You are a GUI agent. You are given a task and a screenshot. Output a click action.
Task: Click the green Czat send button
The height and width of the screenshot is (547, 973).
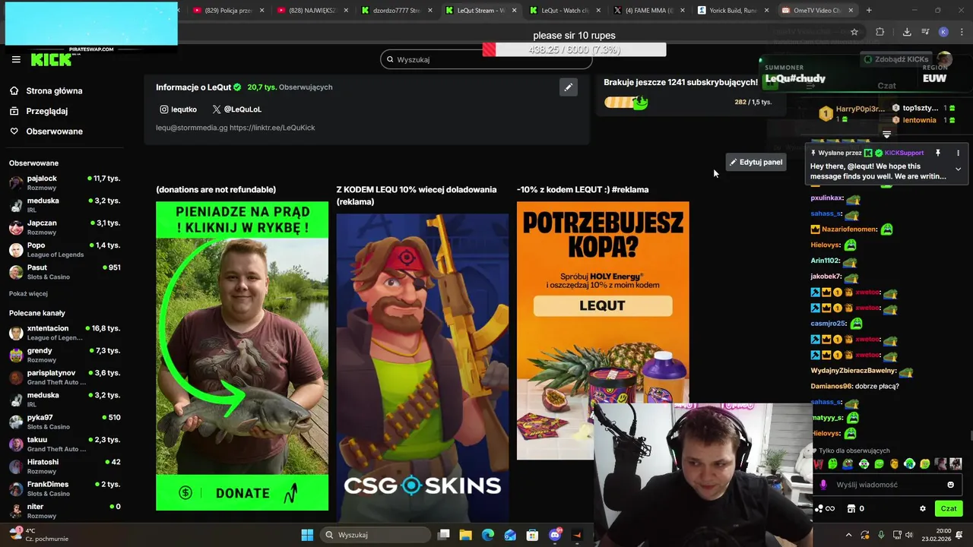click(949, 509)
